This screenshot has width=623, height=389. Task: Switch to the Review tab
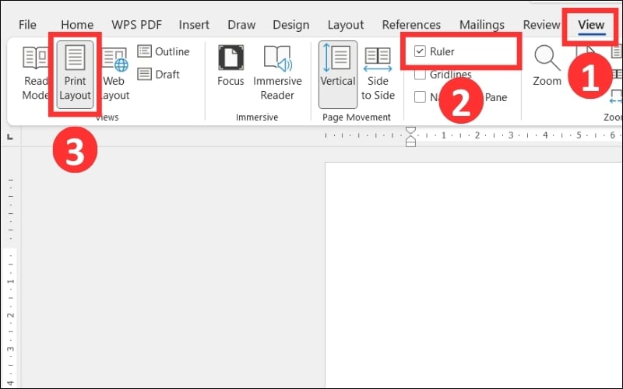(x=541, y=25)
